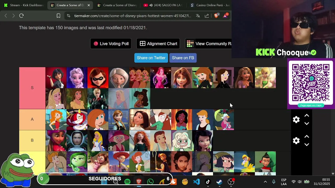The image size is (335, 188).
Task: Select green-dress blonde fairy thumbnail in S tier
Action: [265, 78]
